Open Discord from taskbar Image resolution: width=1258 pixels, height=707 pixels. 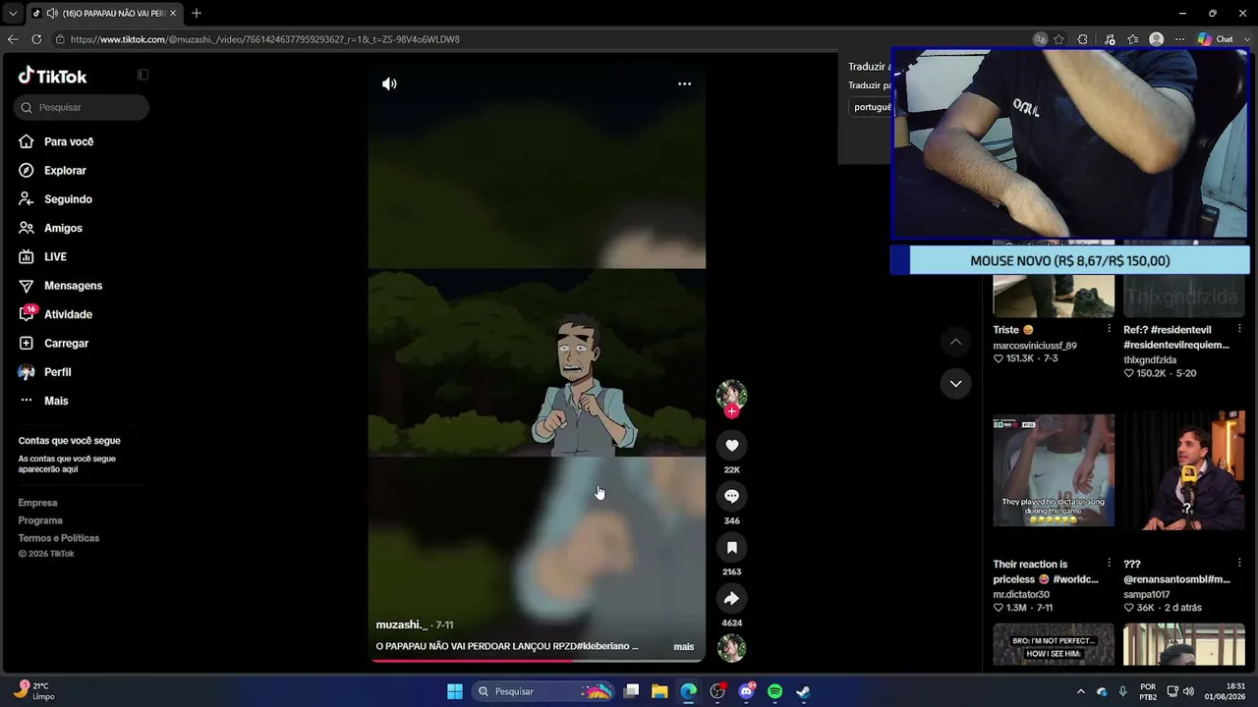(x=746, y=691)
